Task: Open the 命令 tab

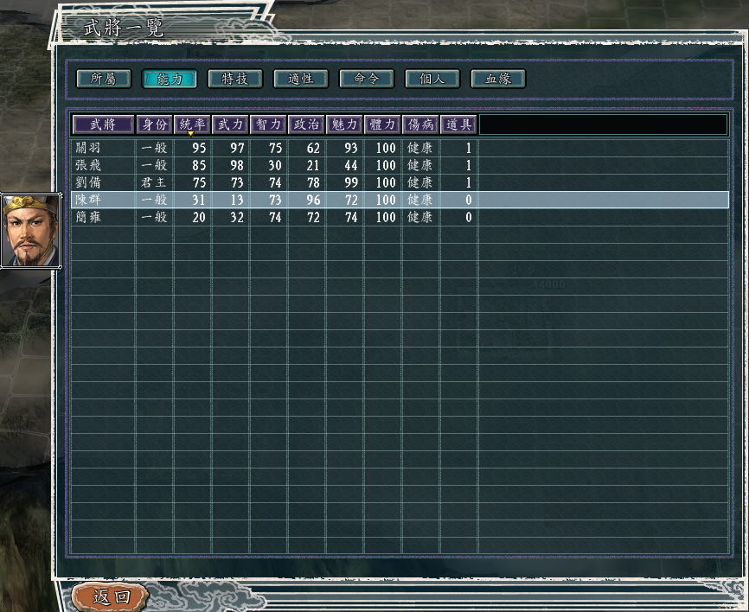Action: (367, 79)
